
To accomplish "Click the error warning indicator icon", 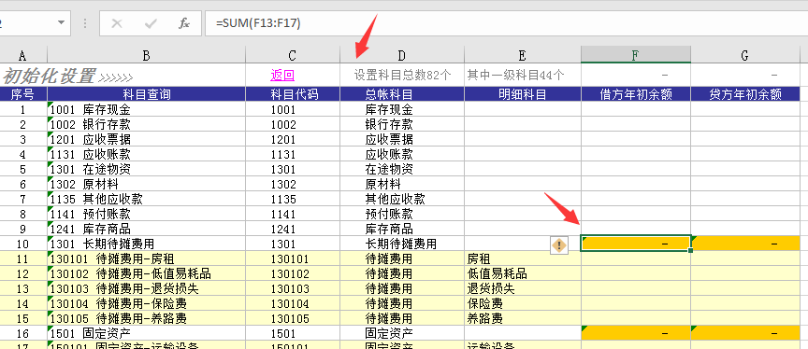I will [559, 245].
